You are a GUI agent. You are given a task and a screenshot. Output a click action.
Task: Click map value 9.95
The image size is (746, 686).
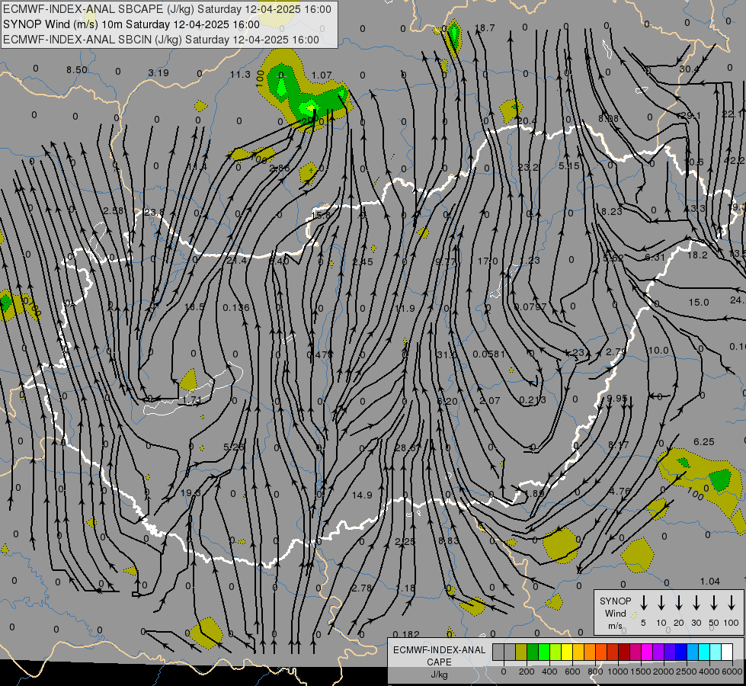pos(617,398)
